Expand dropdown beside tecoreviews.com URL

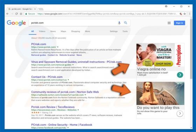[x=78, y=110]
